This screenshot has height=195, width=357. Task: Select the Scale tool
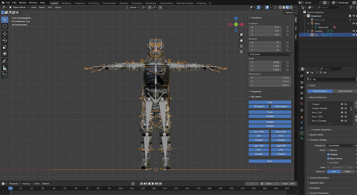(x=4, y=47)
